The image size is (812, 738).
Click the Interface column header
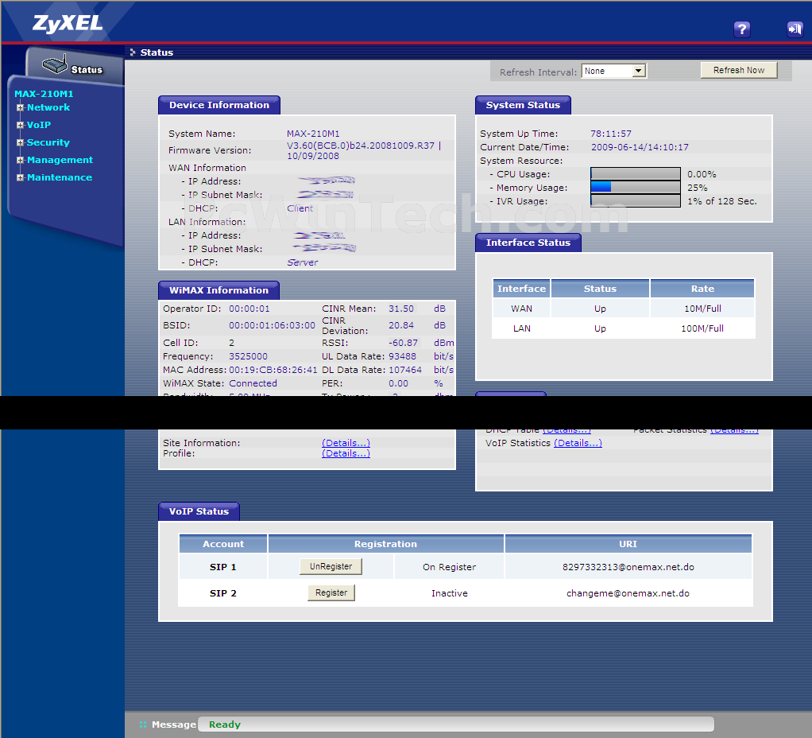(x=521, y=289)
